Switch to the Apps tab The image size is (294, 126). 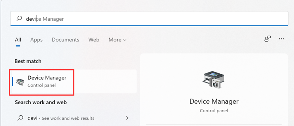coord(36,40)
